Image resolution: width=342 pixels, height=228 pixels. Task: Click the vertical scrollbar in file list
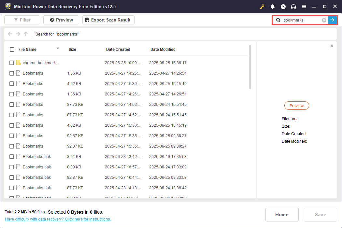250,67
